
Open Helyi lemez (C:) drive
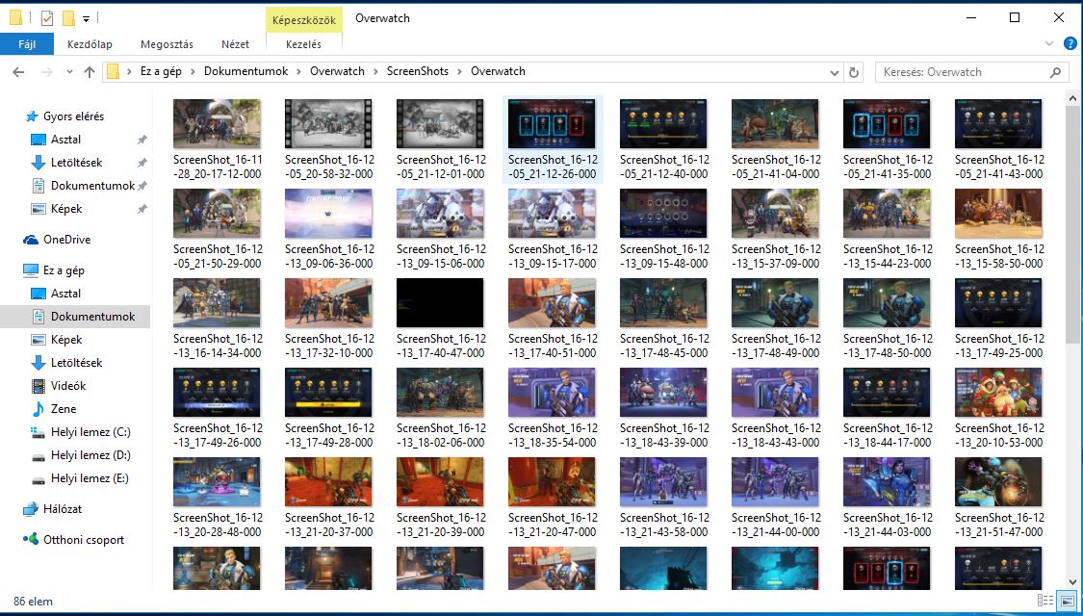[90, 431]
